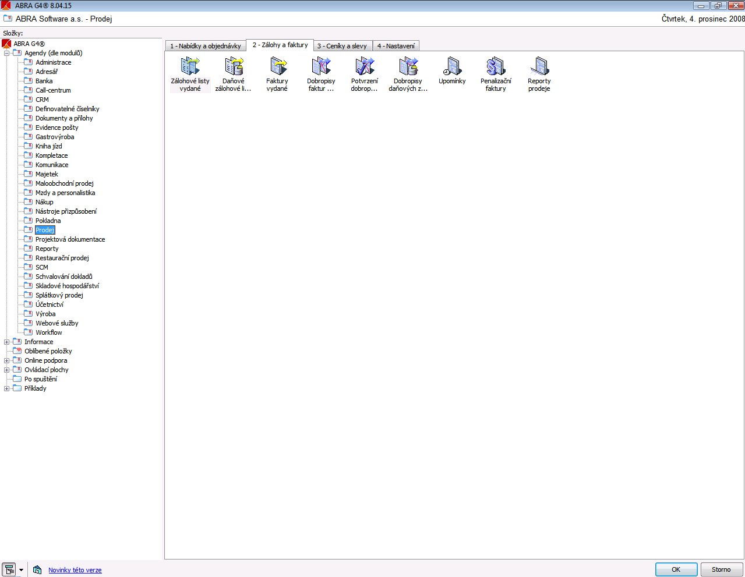
Task: Select Skladové hospodářství tree item
Action: coord(68,286)
